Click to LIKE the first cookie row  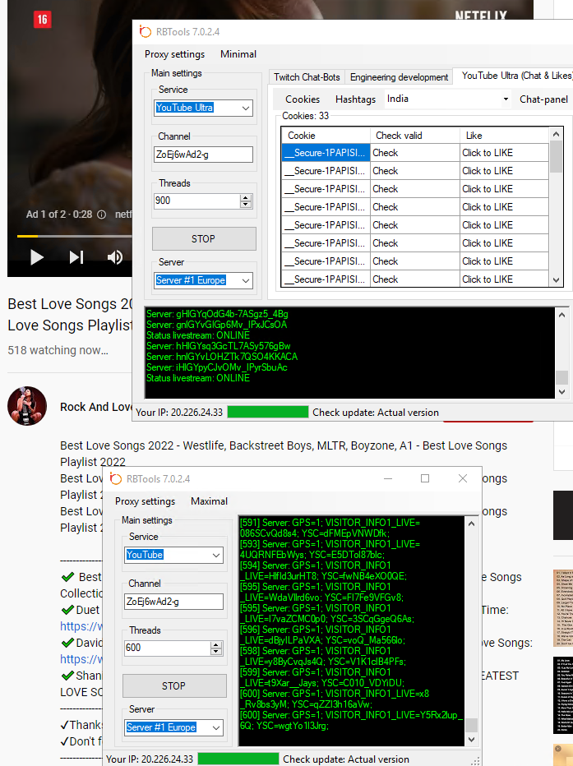click(503, 153)
